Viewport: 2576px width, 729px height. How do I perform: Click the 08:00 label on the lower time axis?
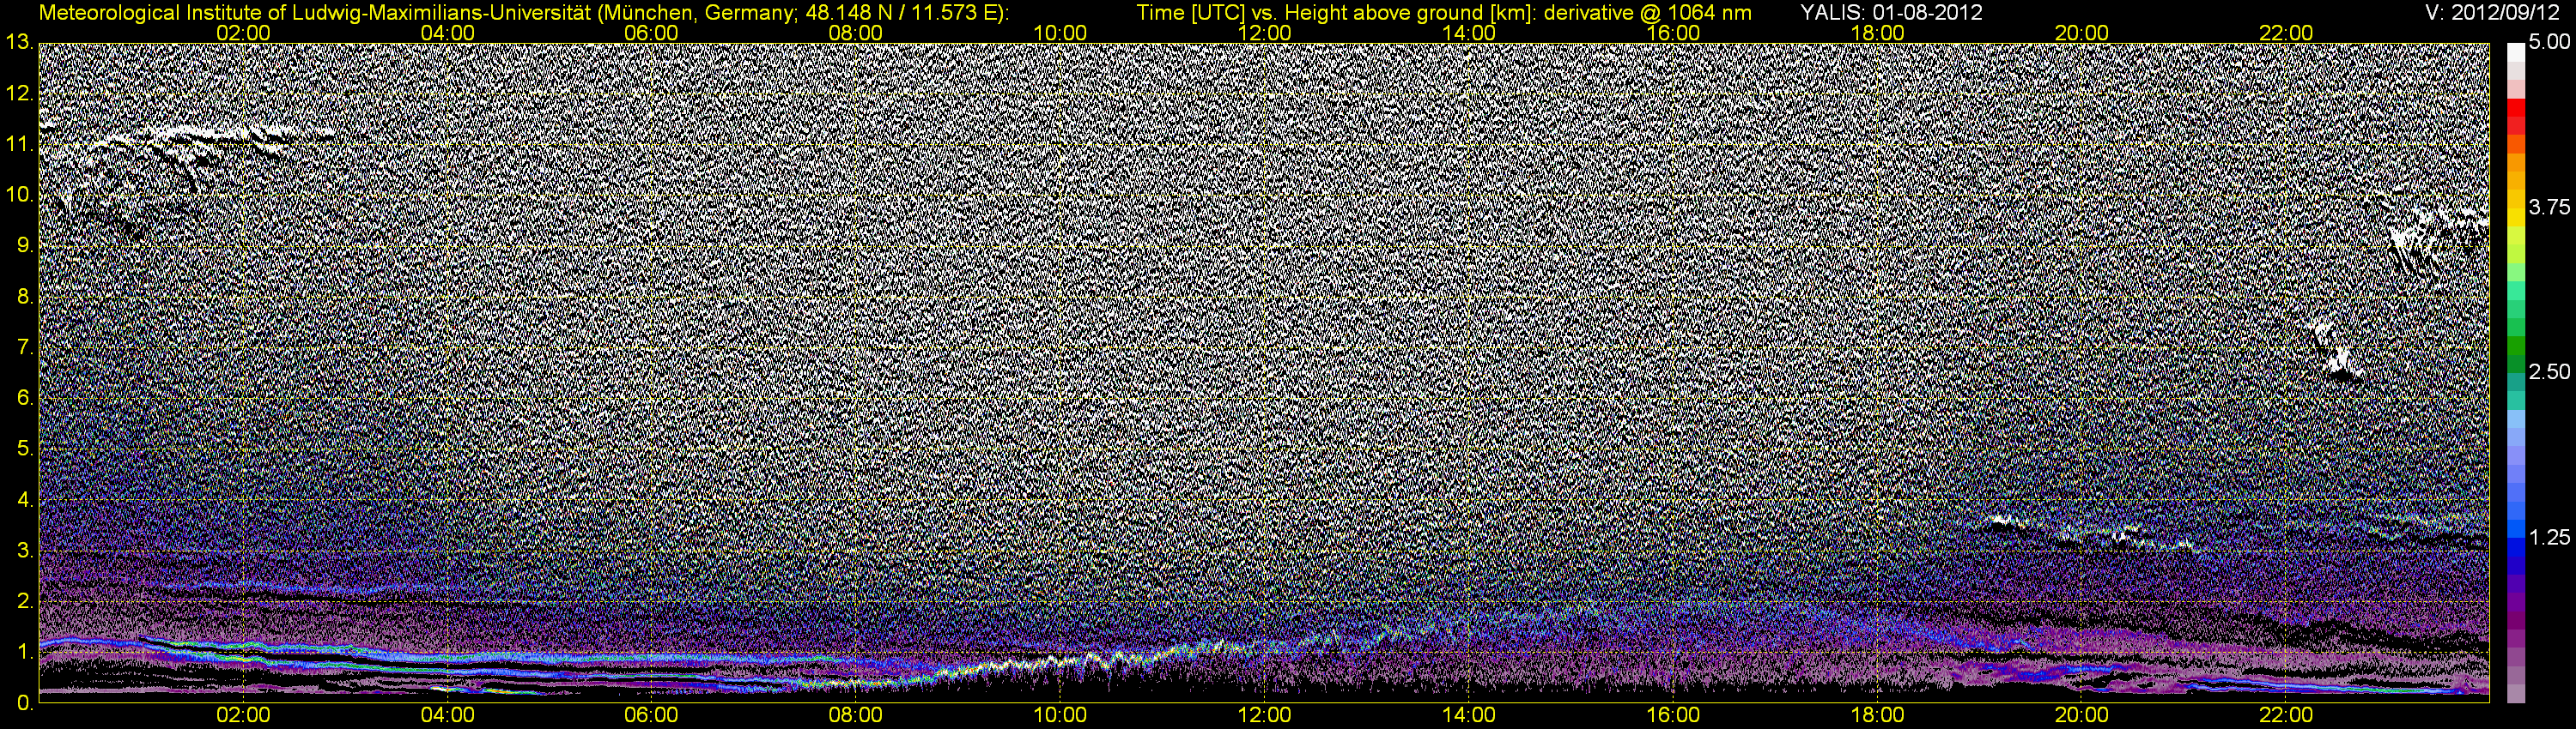click(x=856, y=716)
